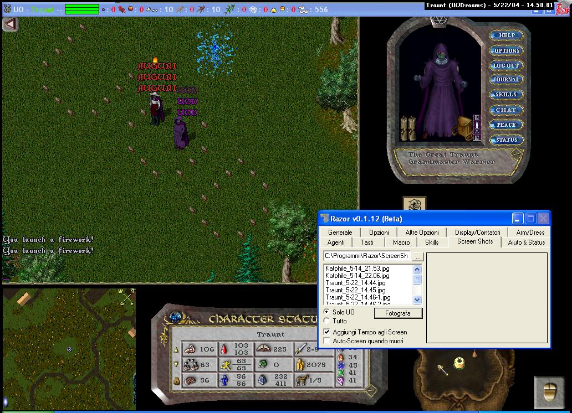Screen dimensions: 572x413
Task: Minimize Character Status with diamond corner icon
Action: (x=371, y=390)
